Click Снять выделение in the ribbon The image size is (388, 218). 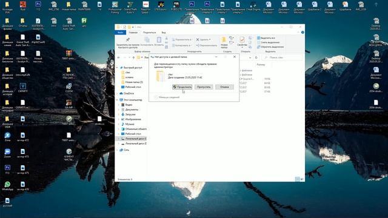(x=268, y=42)
